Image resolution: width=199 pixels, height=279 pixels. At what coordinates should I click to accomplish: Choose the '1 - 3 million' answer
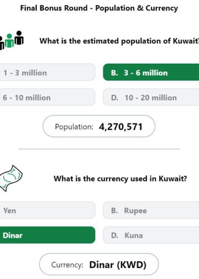[x=48, y=73]
